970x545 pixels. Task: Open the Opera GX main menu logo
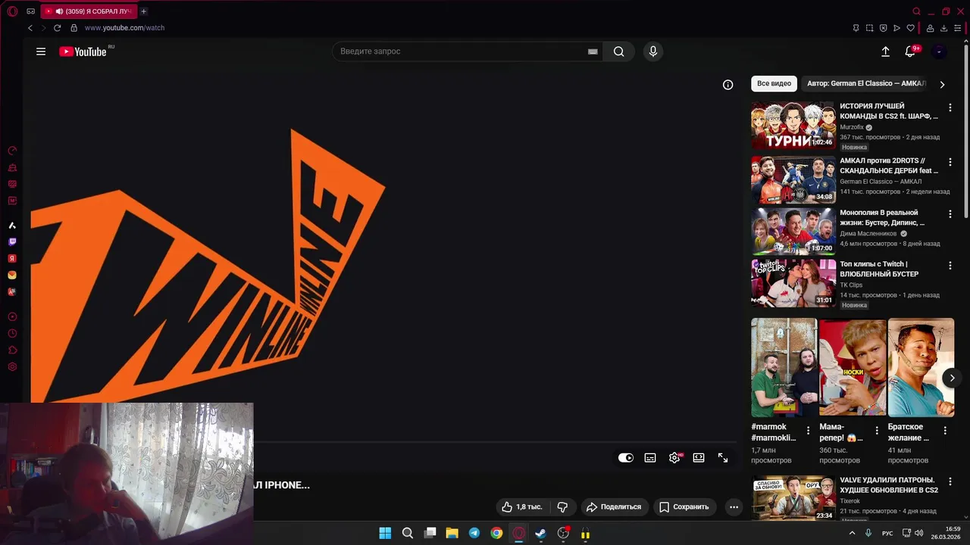(12, 11)
